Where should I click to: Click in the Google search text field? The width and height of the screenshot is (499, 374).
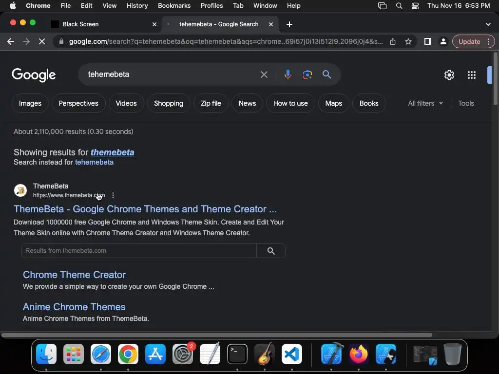point(172,75)
